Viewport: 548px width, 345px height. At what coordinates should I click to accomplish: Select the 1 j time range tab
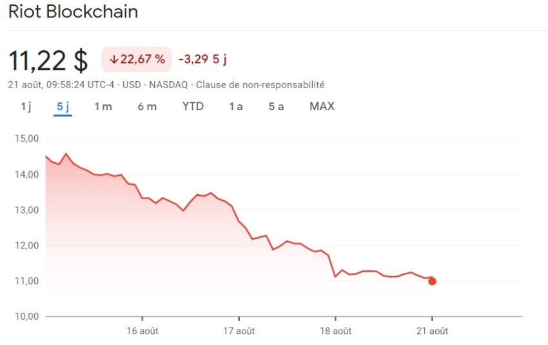pyautogui.click(x=26, y=106)
